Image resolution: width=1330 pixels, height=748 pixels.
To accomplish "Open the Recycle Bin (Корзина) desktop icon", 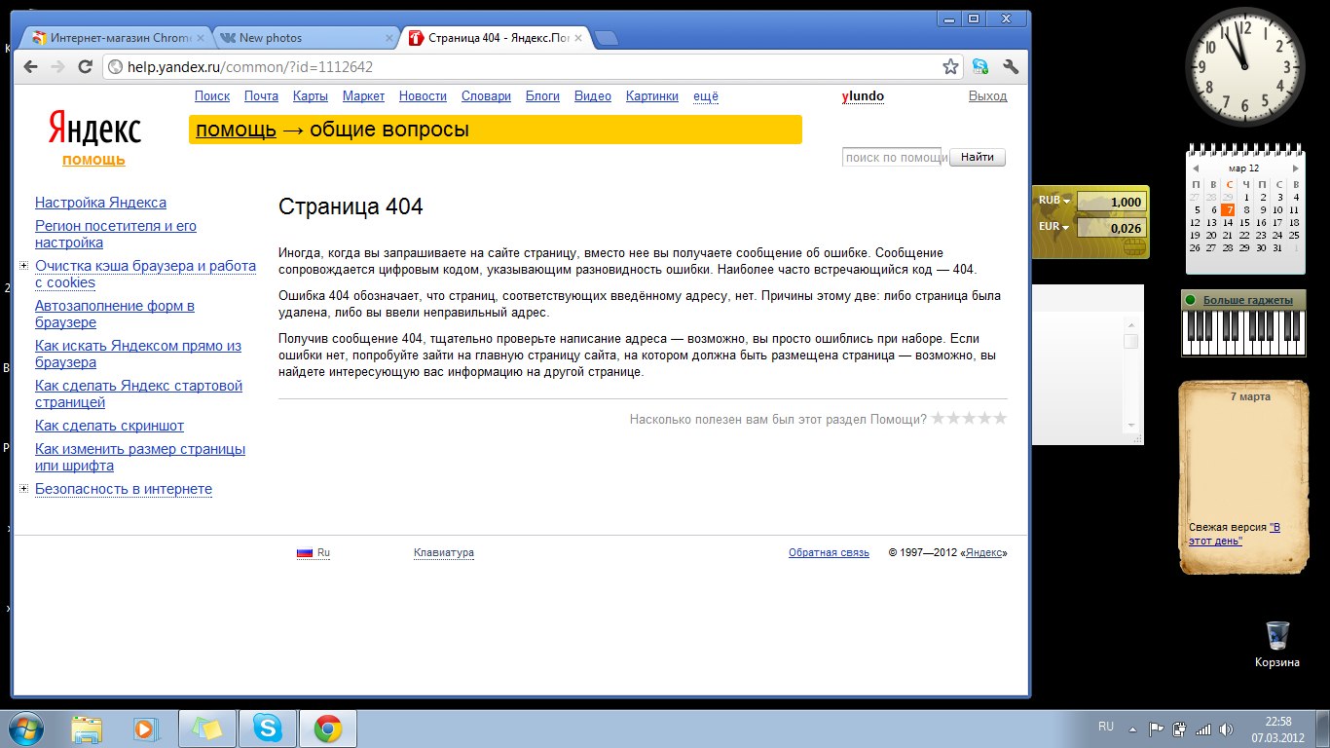I will (1276, 636).
